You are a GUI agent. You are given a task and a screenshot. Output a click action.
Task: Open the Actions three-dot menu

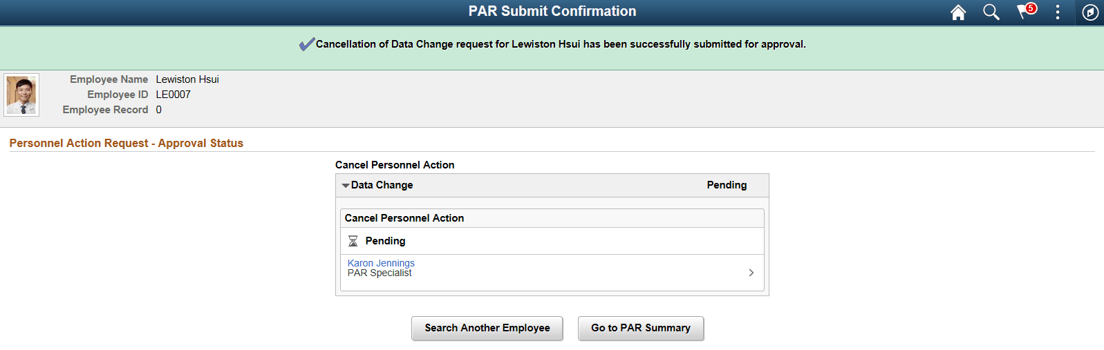pyautogui.click(x=1057, y=12)
